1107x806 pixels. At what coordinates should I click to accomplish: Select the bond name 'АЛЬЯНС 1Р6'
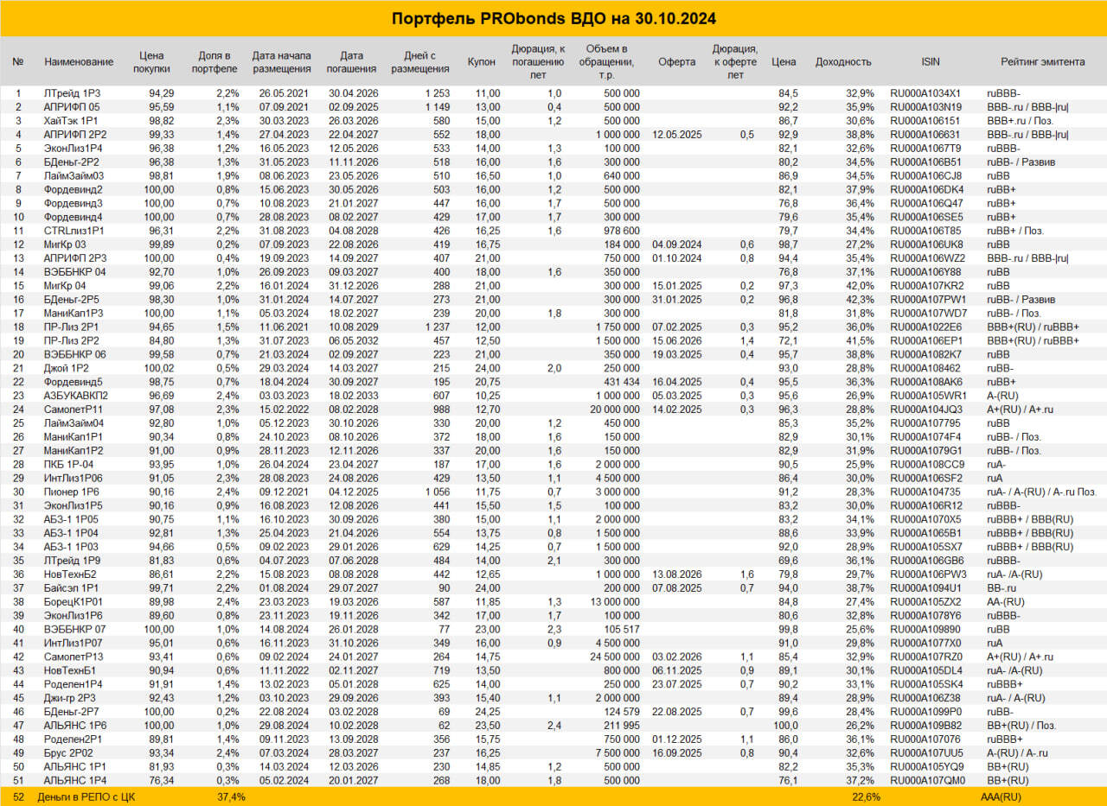(x=74, y=727)
